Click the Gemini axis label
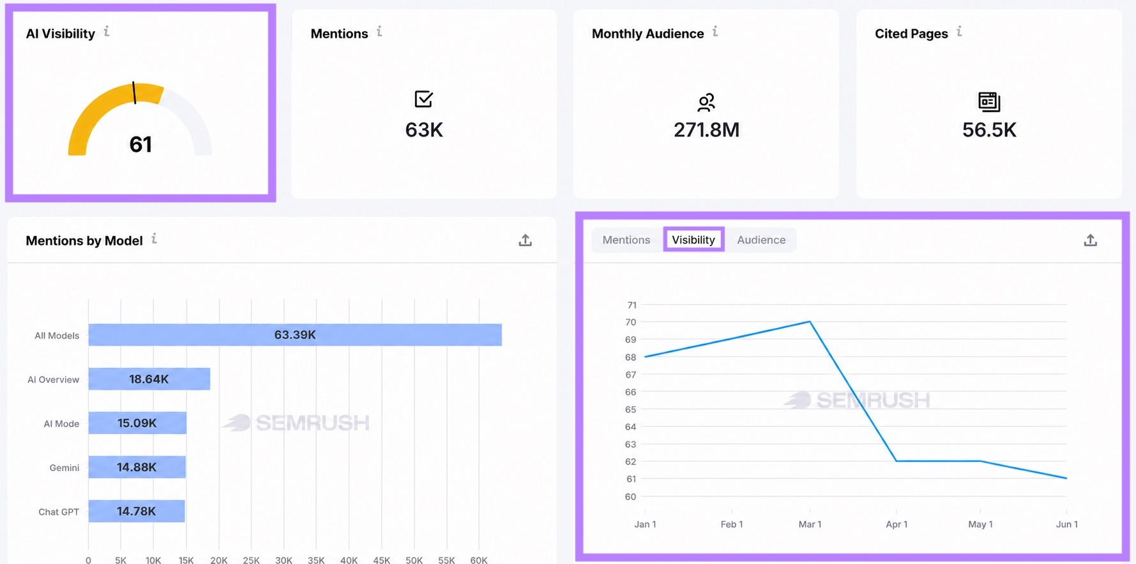1136x564 pixels. coord(64,468)
